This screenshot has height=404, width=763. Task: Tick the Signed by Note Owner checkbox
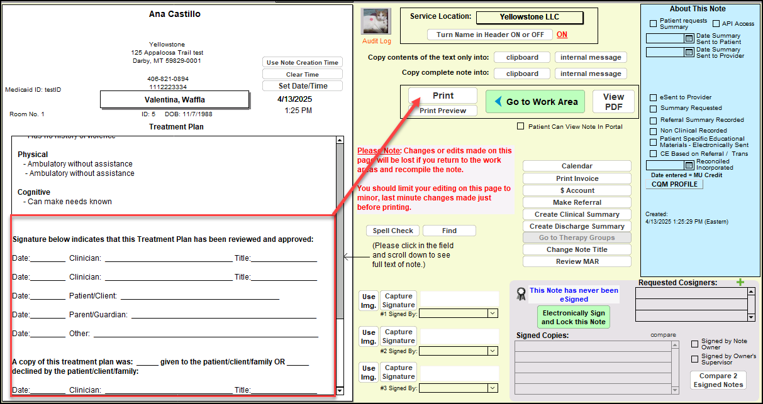pyautogui.click(x=695, y=344)
